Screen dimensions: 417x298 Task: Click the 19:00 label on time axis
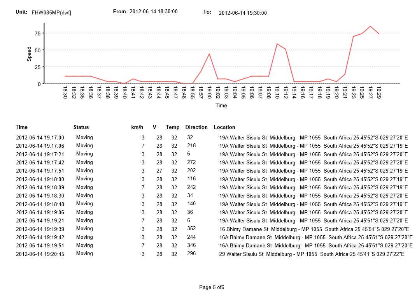tap(210, 92)
